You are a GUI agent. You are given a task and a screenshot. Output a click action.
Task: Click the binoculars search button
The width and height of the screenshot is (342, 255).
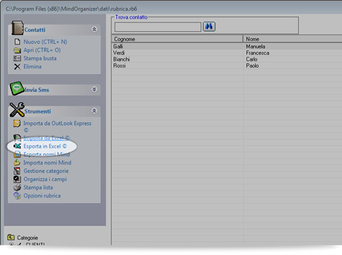[x=209, y=27]
